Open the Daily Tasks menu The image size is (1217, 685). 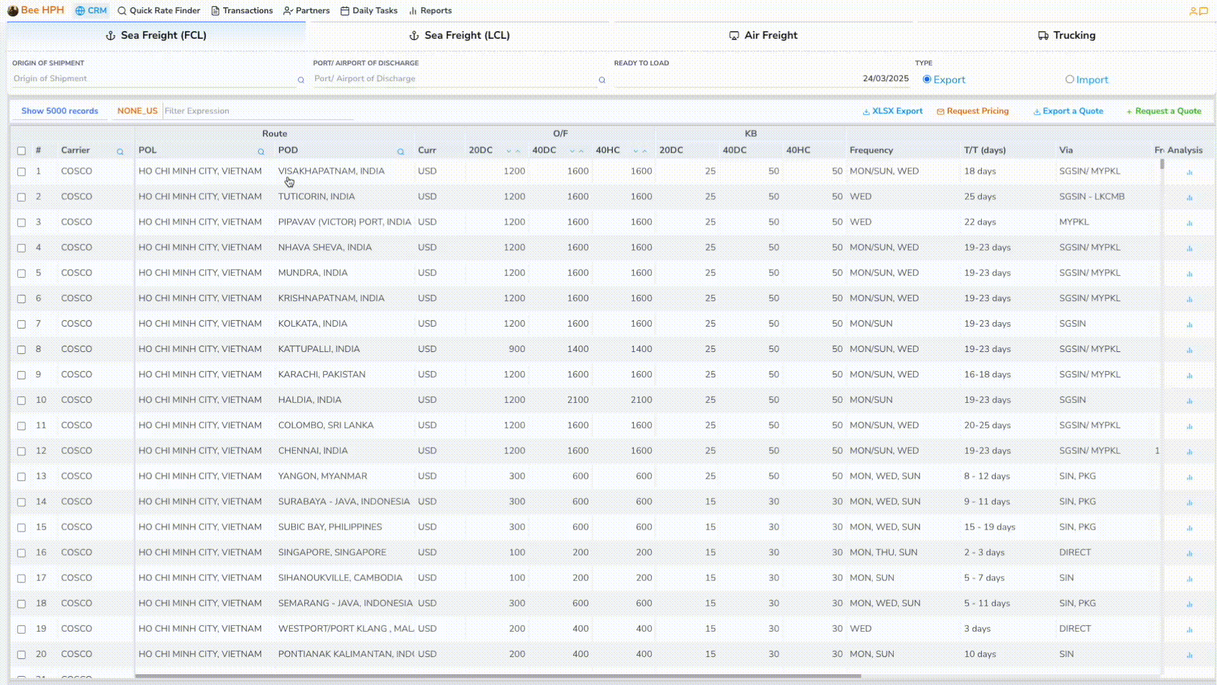click(369, 11)
